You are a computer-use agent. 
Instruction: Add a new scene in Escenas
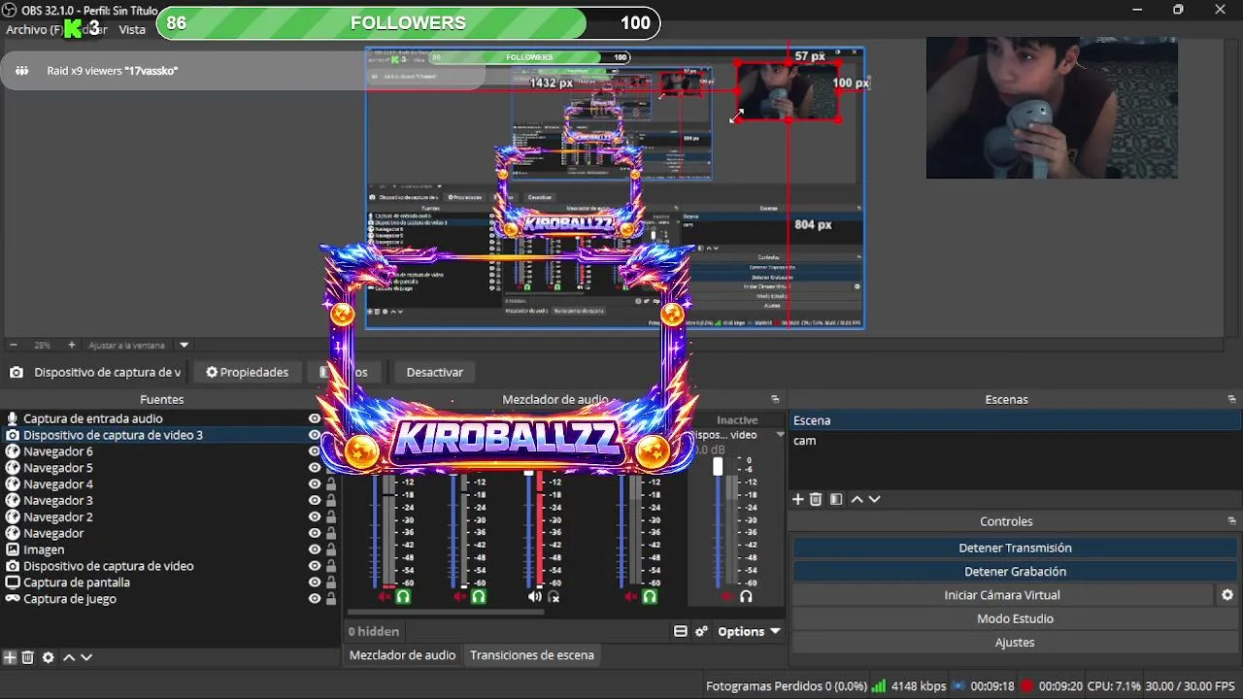click(x=798, y=499)
